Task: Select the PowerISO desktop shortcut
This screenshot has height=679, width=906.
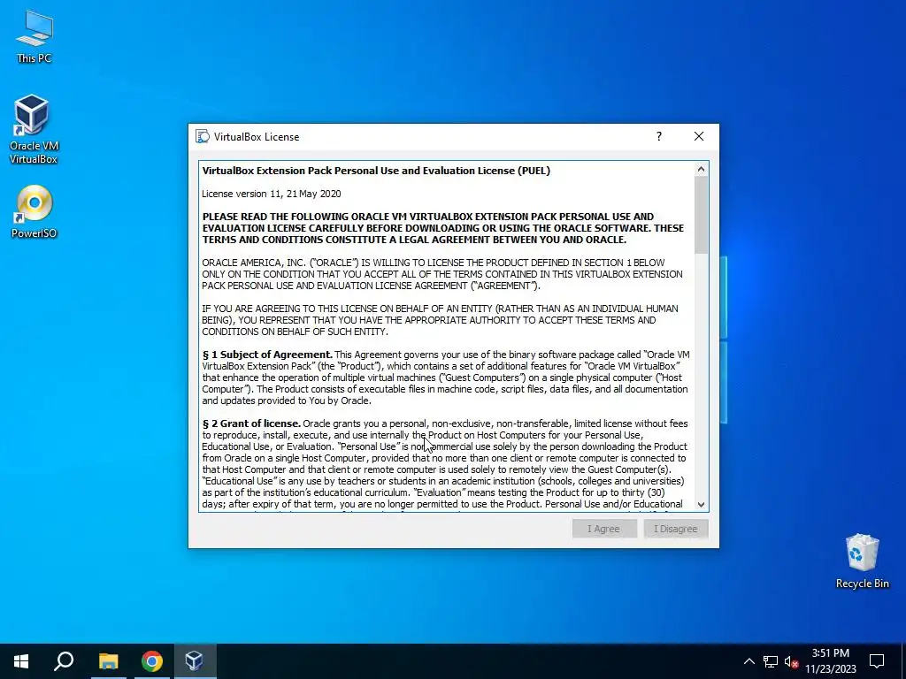Action: pos(35,211)
